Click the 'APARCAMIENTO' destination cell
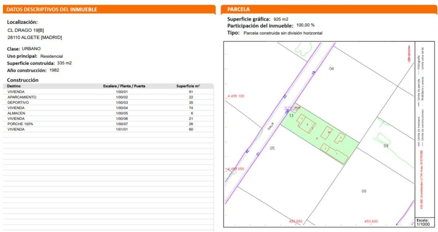 [22, 97]
